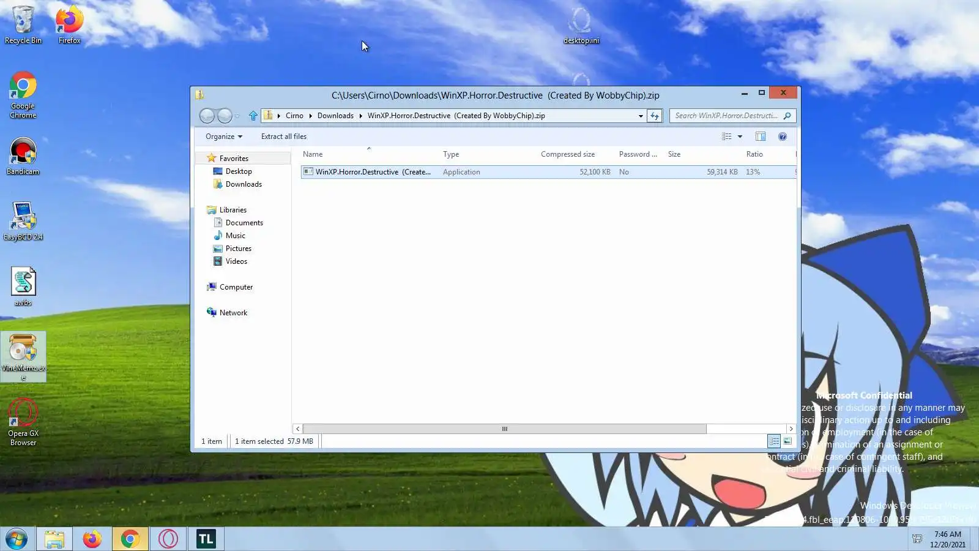Select the Bandicam desktop icon
979x551 pixels.
pyautogui.click(x=23, y=156)
